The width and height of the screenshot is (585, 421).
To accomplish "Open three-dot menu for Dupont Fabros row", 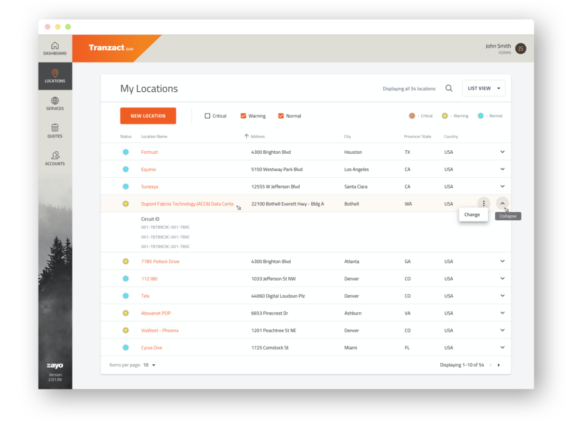I will click(x=483, y=203).
